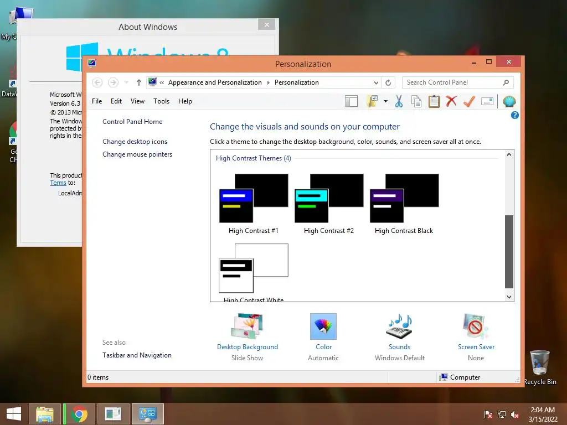Click the Cut scissors toolbar icon
The height and width of the screenshot is (425, 567).
(x=399, y=102)
